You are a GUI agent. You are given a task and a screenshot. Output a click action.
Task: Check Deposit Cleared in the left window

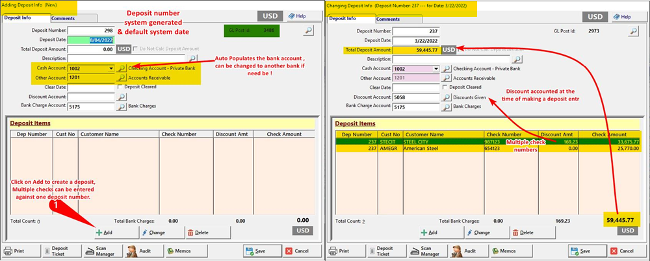click(120, 87)
